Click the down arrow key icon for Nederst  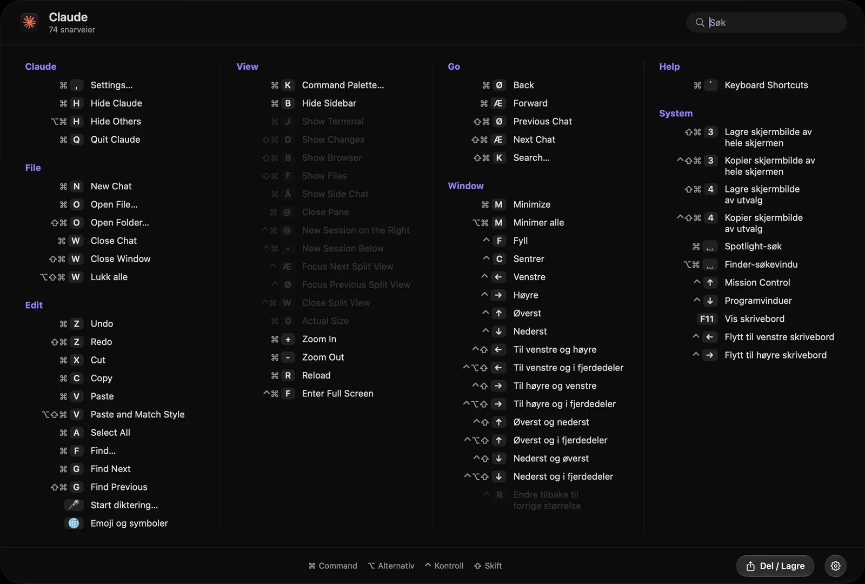point(498,331)
